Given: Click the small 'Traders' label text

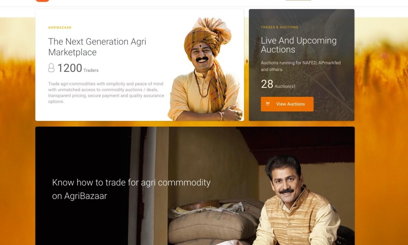Looking at the screenshot, I should tap(91, 70).
